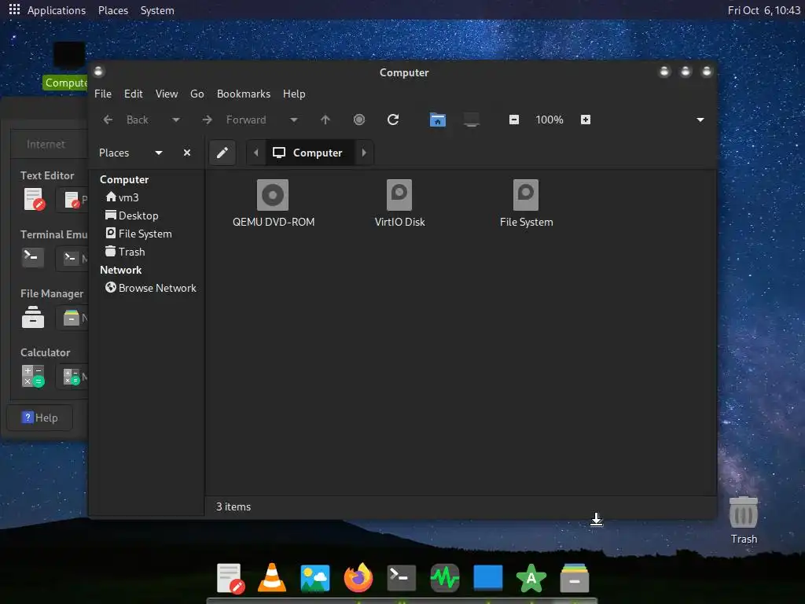The image size is (805, 604).
Task: Click the '3 items' status bar text
Action: point(233,506)
